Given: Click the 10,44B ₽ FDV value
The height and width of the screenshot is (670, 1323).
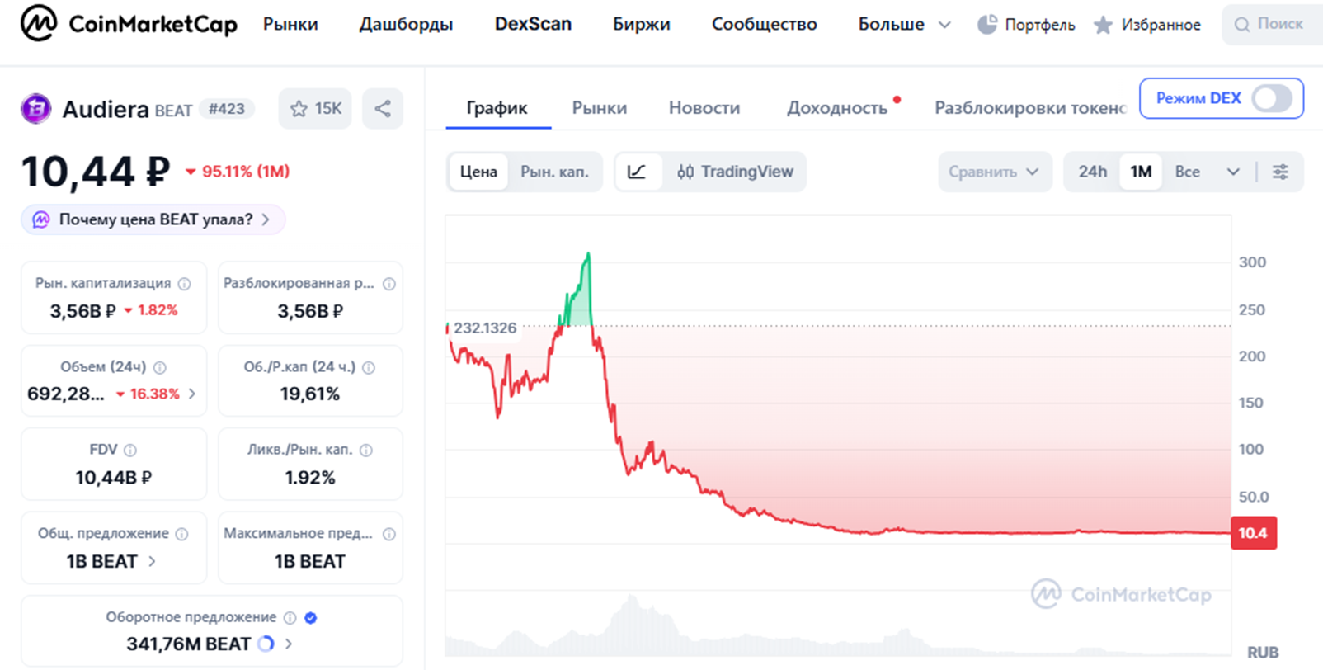Looking at the screenshot, I should point(114,478).
